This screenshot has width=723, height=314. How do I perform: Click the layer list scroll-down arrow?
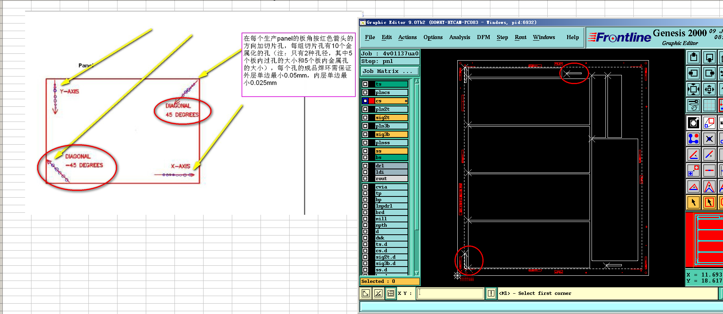pyautogui.click(x=417, y=273)
